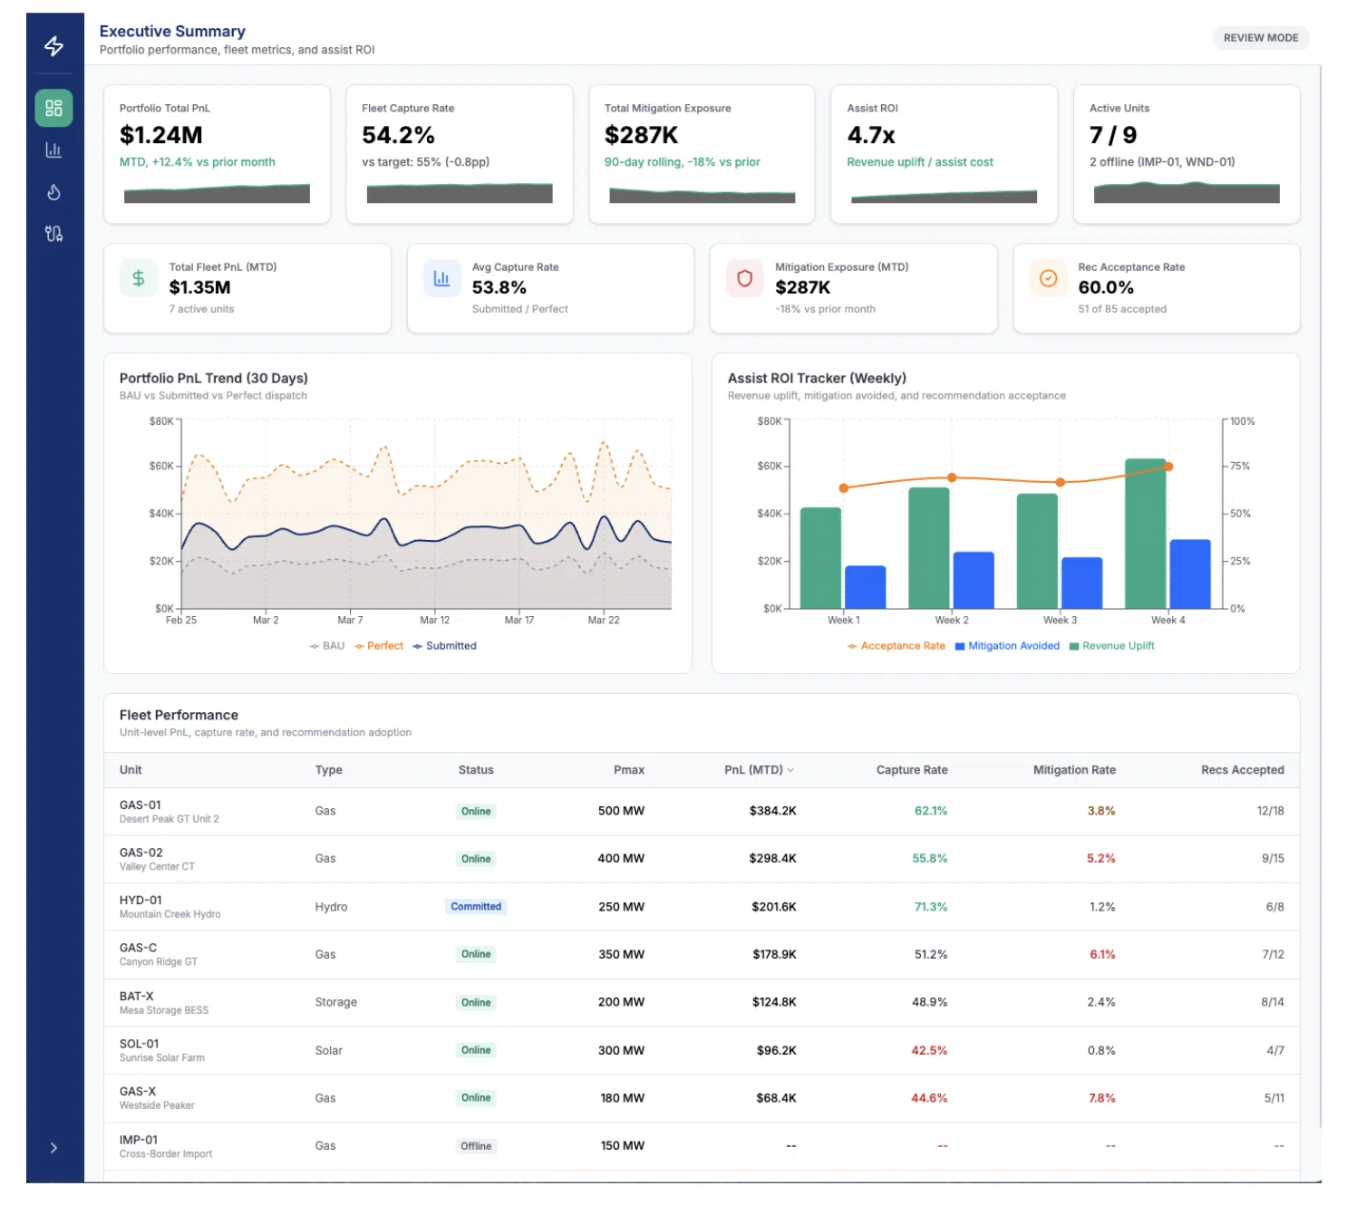Click the Avg Capture Rate chart icon
The image size is (1347, 1205).
click(x=441, y=278)
